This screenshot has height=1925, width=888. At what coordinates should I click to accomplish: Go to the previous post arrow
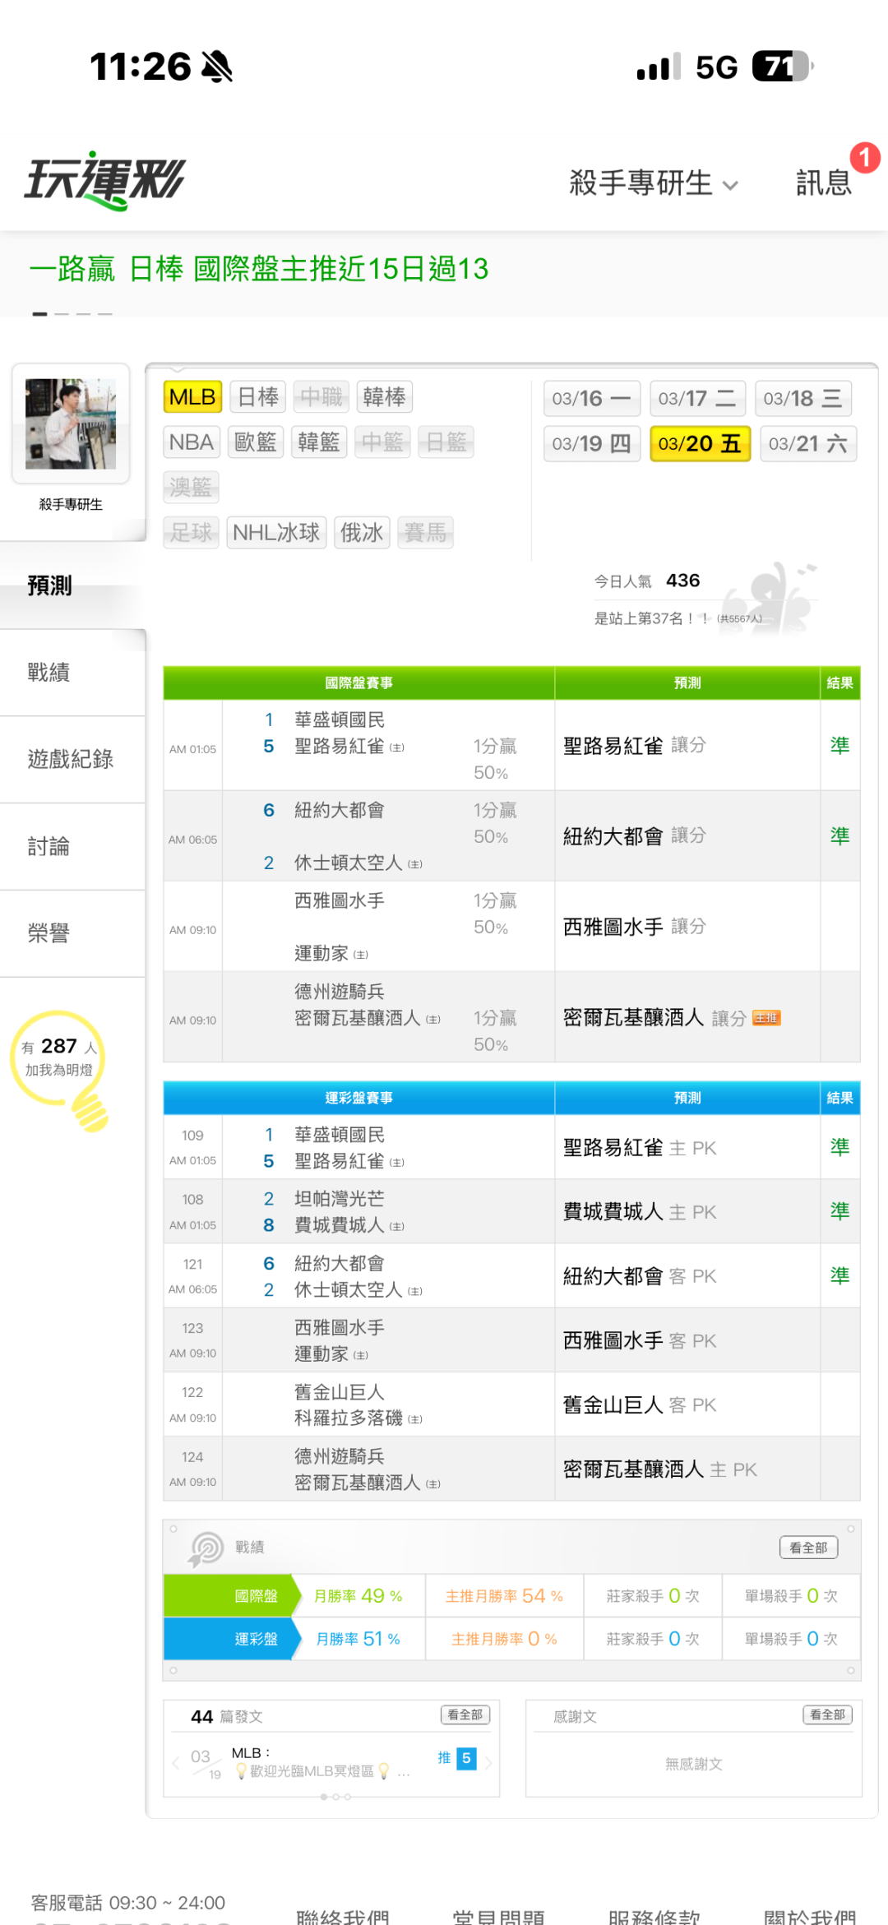[x=176, y=1762]
